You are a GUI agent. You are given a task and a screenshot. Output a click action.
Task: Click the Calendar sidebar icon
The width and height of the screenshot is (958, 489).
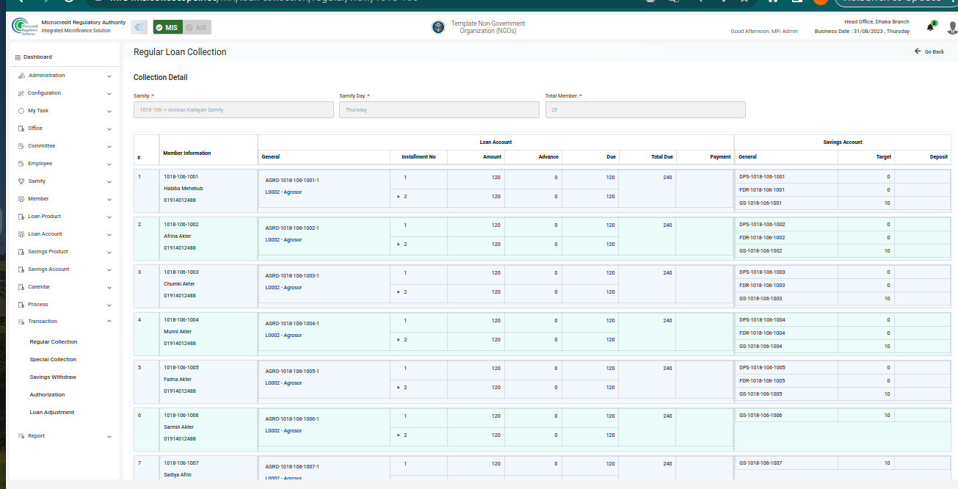coord(21,287)
